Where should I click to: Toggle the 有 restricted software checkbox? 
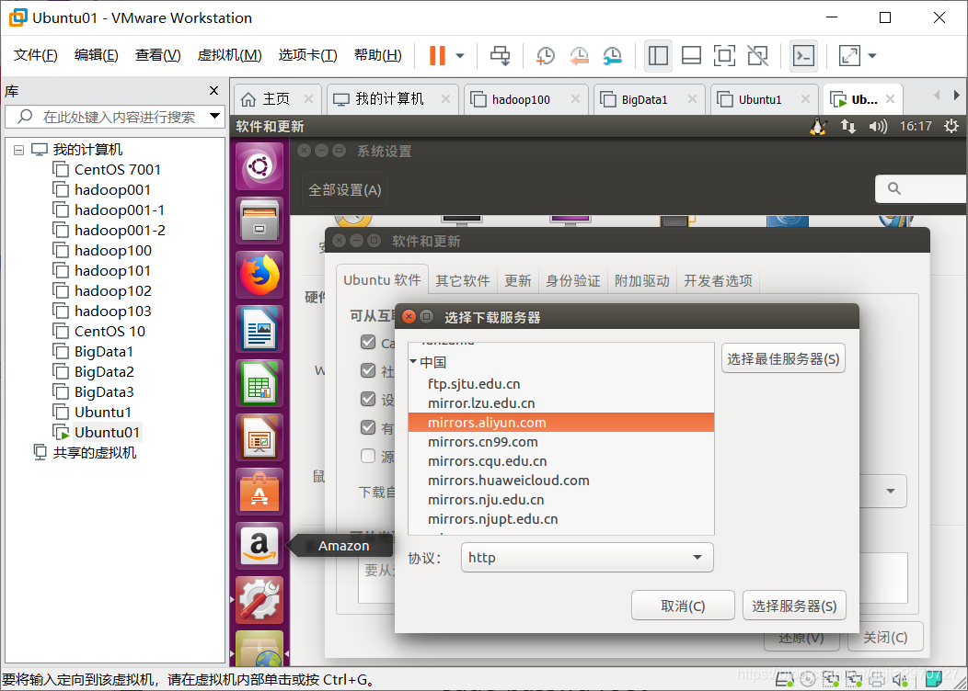click(x=368, y=427)
